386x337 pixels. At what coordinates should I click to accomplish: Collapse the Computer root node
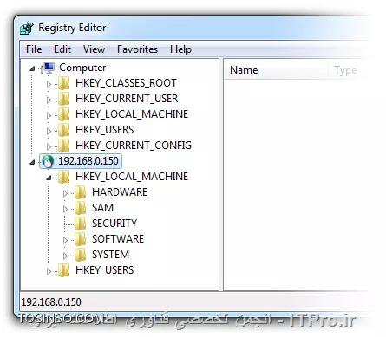[32, 68]
